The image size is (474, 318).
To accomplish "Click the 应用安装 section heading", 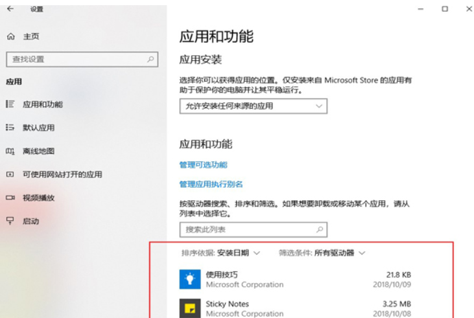I will pyautogui.click(x=200, y=60).
